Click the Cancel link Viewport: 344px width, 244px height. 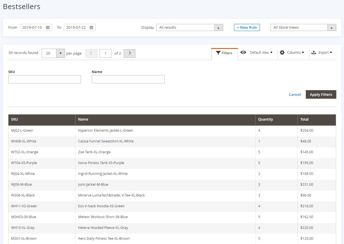(x=295, y=94)
